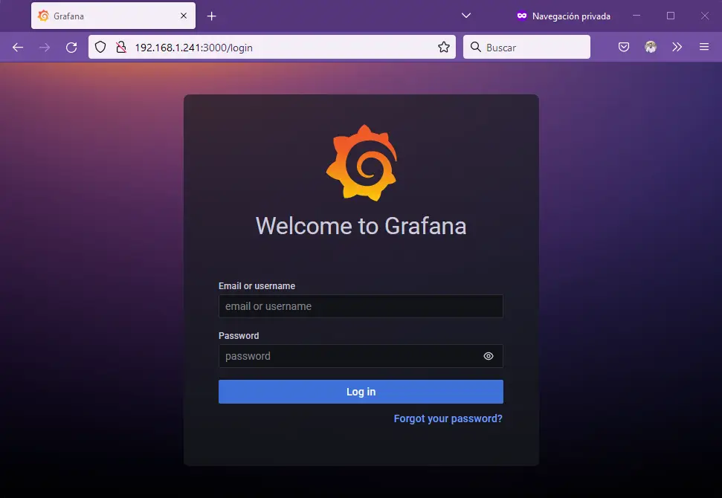This screenshot has width=722, height=498.
Task: Minimize the browser window
Action: tap(636, 16)
